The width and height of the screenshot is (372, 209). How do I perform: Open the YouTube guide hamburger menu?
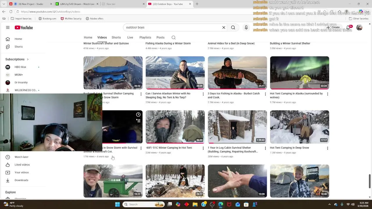point(8,28)
